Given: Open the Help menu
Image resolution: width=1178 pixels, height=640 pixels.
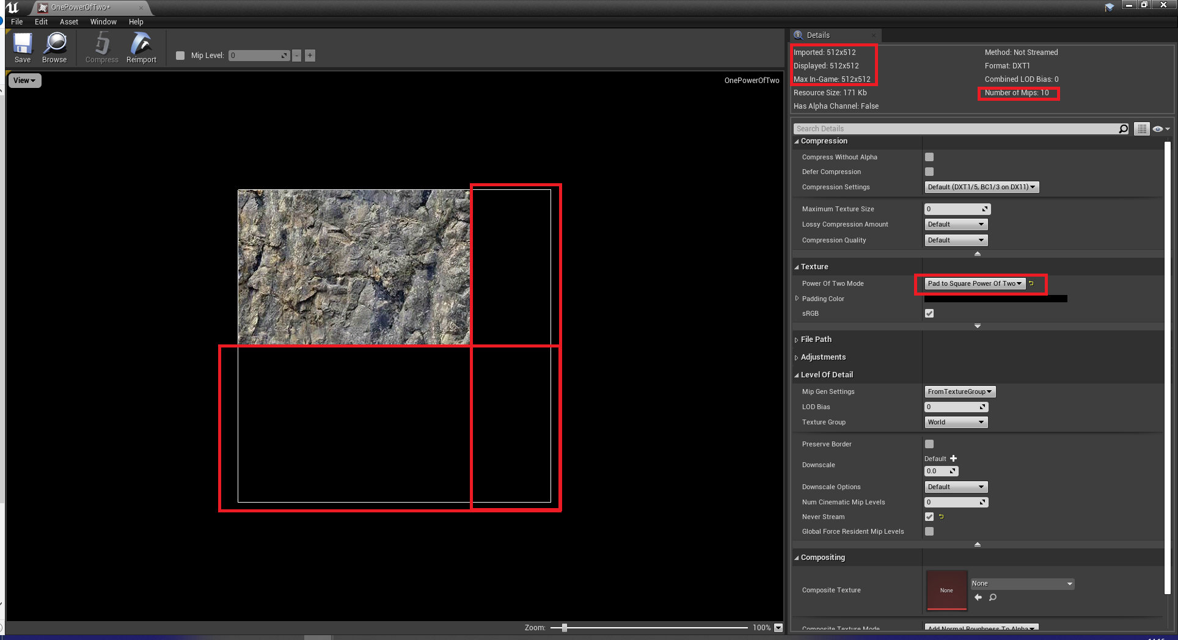Looking at the screenshot, I should pyautogui.click(x=136, y=22).
